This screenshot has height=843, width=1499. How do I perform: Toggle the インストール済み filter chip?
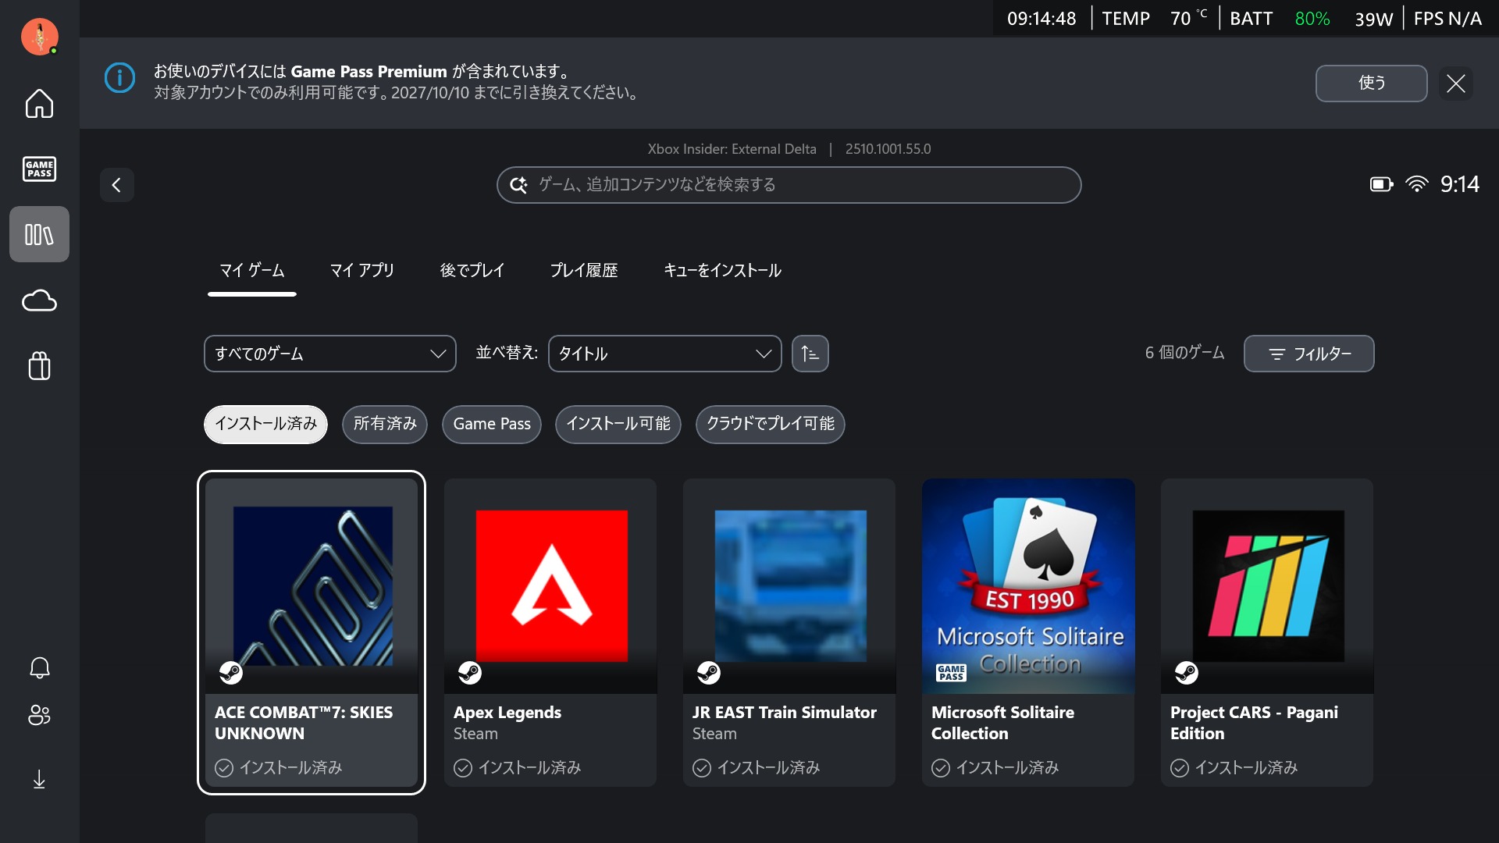[265, 424]
